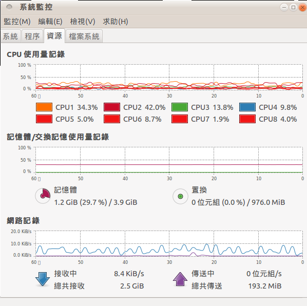Open the 檢視(V) menu

tap(83, 22)
